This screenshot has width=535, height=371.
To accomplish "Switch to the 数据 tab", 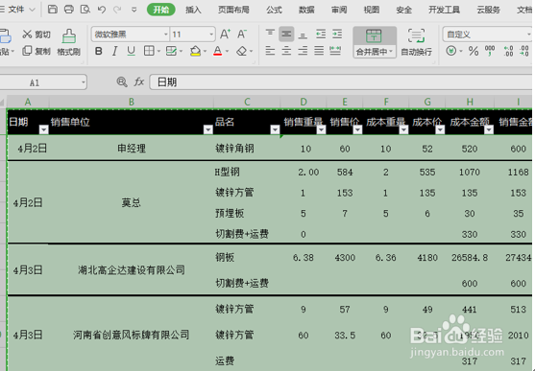I will (306, 10).
